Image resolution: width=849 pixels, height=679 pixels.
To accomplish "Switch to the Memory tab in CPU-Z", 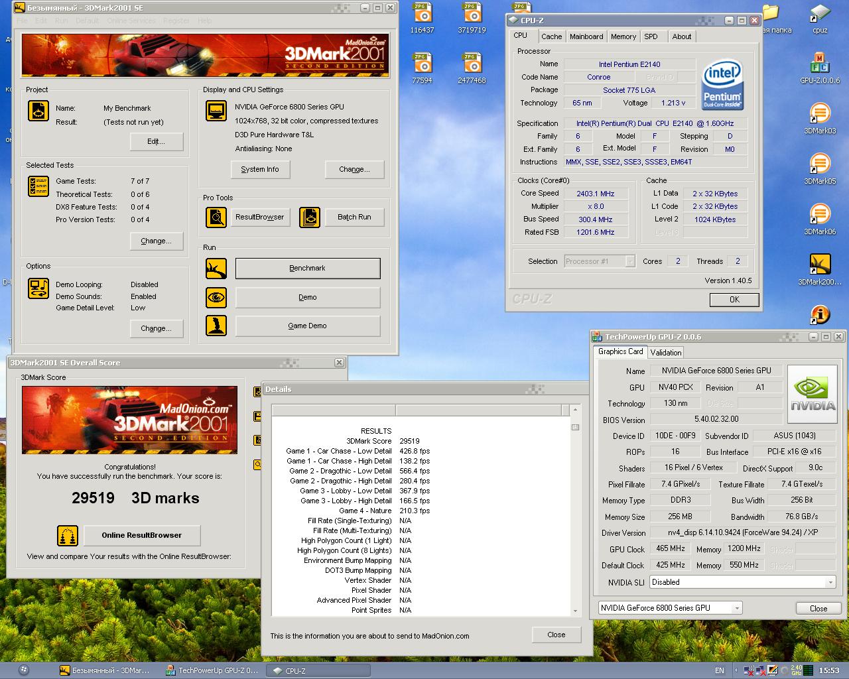I will [x=623, y=36].
